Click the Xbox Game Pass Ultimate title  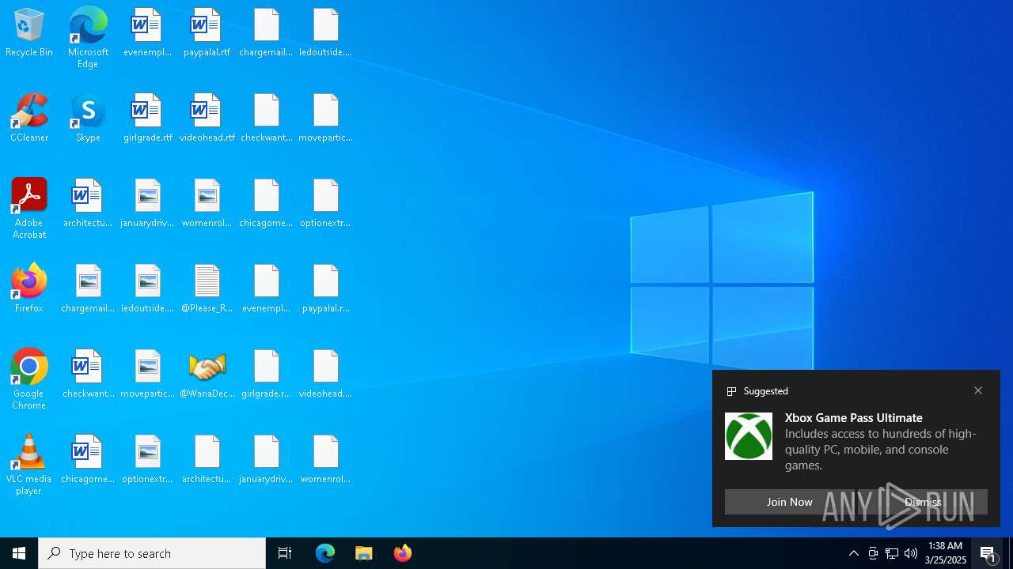point(854,417)
